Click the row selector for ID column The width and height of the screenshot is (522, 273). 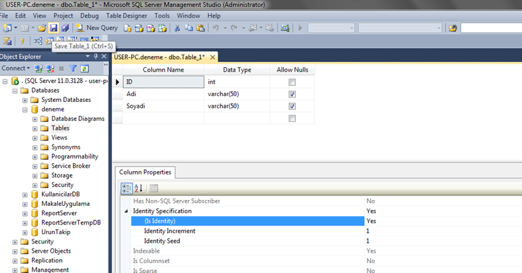118,82
